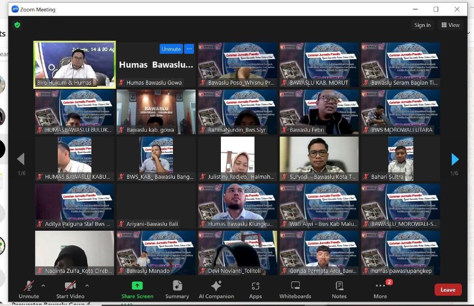This screenshot has width=474, height=306.
Task: Expand audio options arrow next to Unmute
Action: [x=43, y=285]
